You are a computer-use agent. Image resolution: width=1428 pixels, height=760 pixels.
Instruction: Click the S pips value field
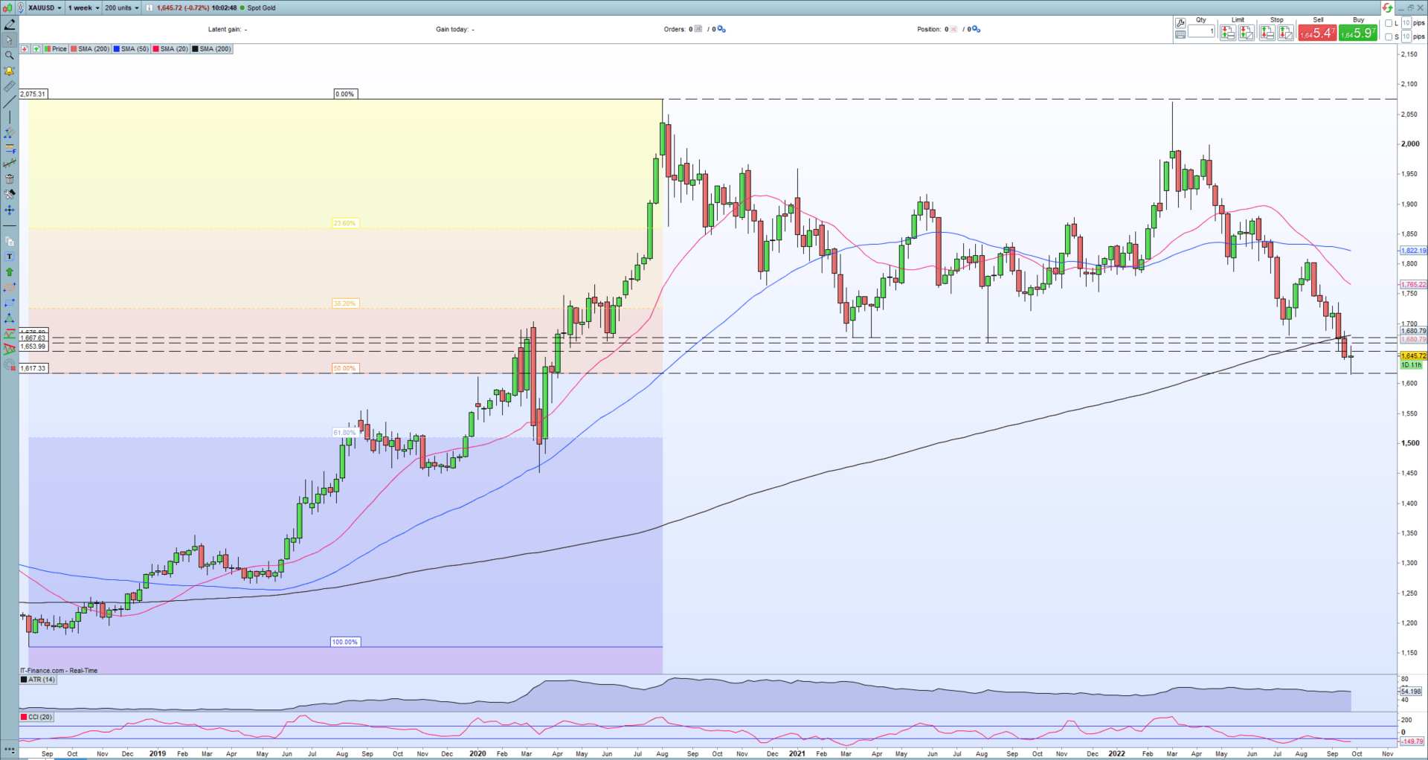click(1406, 36)
